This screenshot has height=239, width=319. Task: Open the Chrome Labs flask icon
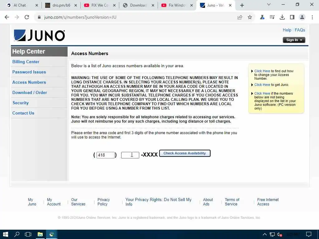(x=262, y=17)
